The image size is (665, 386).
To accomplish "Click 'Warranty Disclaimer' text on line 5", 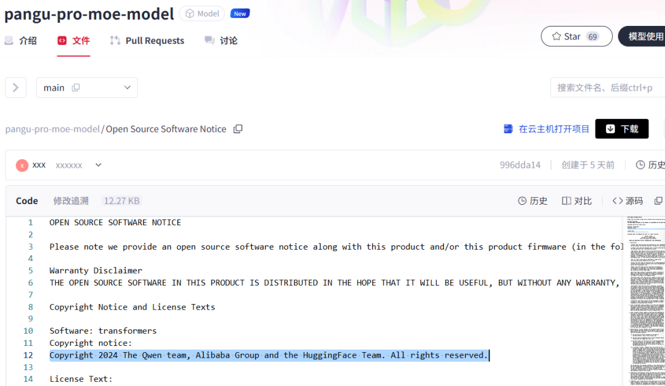I will coord(96,271).
